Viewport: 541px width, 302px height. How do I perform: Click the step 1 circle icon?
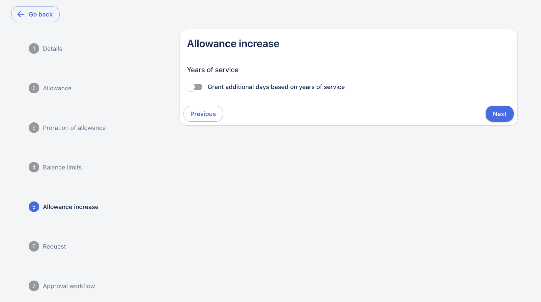coord(34,48)
